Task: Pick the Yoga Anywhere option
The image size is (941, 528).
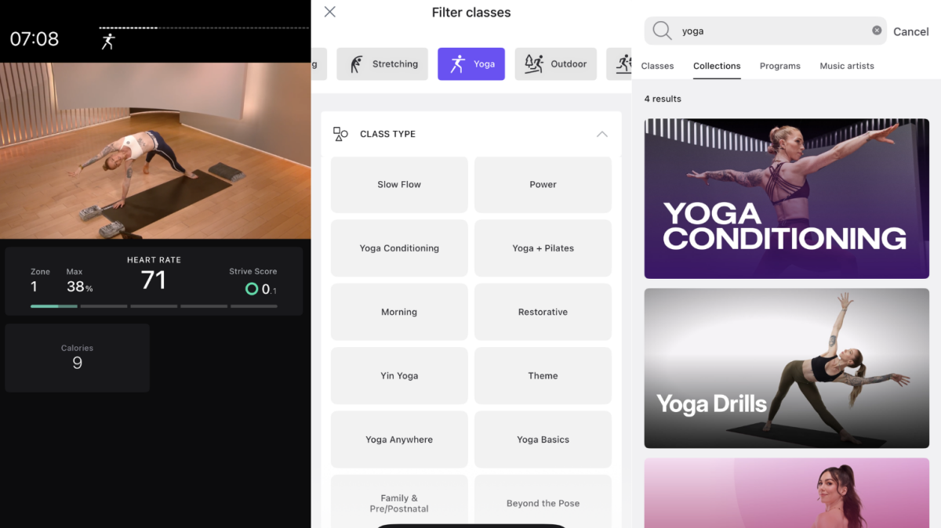Action: [x=399, y=439]
